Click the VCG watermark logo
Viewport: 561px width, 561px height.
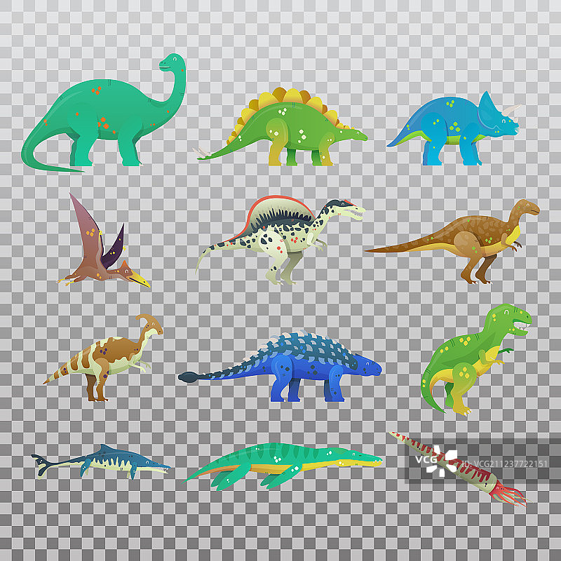point(440,460)
